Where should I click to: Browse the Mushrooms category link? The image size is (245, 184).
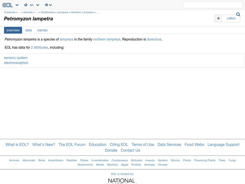point(85,165)
